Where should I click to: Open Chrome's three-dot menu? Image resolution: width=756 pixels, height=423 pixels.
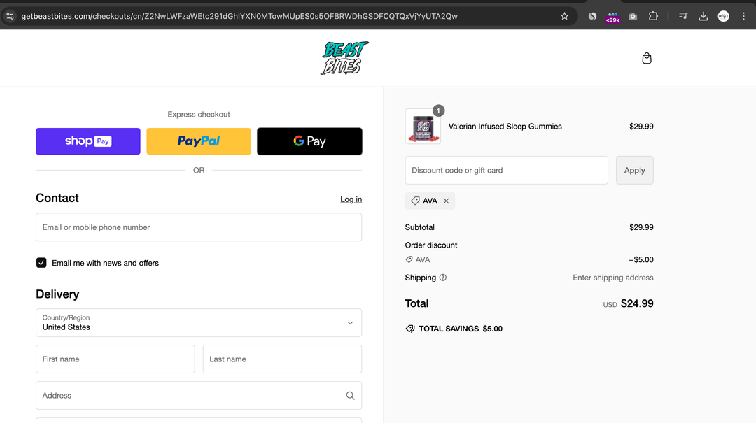tap(743, 16)
